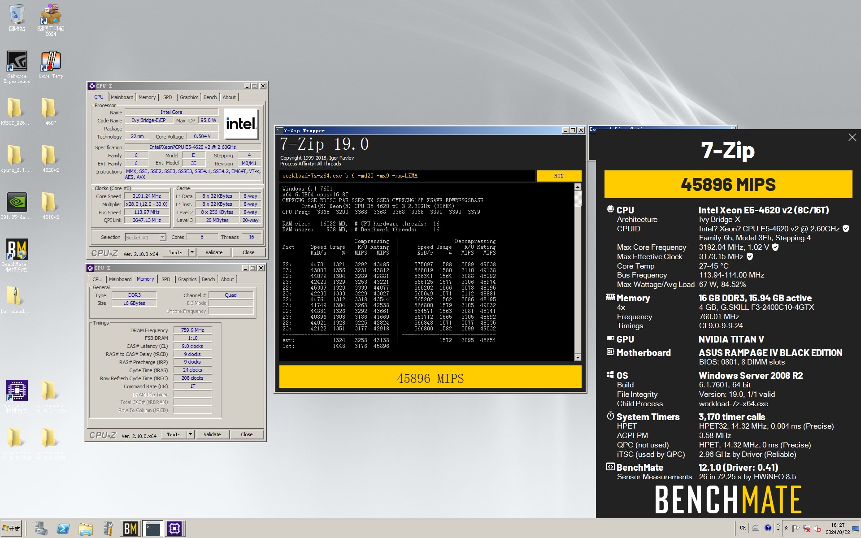Screen dimensions: 861x538
Task: Click the DRAM Frequency value 759.9 MHz
Action: point(192,330)
